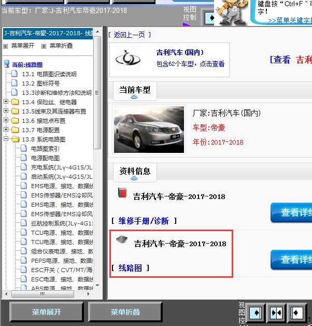This screenshot has height=326, width=312.
Task: Expand the 13.7 电源配置 folder
Action: (6, 130)
